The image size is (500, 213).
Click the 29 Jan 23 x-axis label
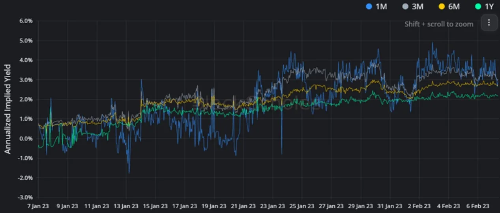(x=361, y=206)
